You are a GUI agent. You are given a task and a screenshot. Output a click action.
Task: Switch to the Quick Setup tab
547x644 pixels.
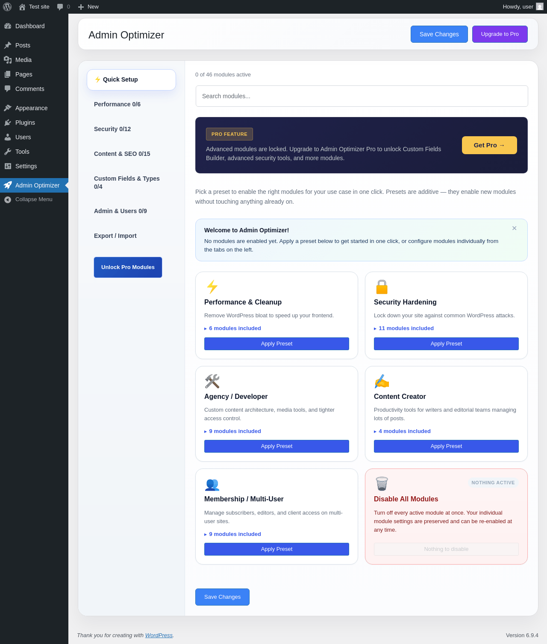point(131,80)
